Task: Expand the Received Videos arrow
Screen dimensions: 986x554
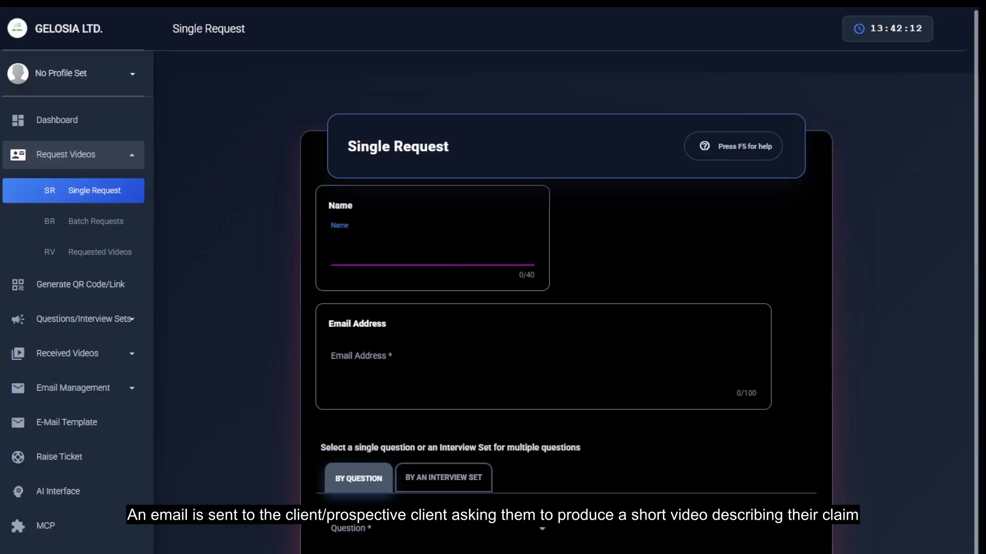Action: tap(132, 353)
